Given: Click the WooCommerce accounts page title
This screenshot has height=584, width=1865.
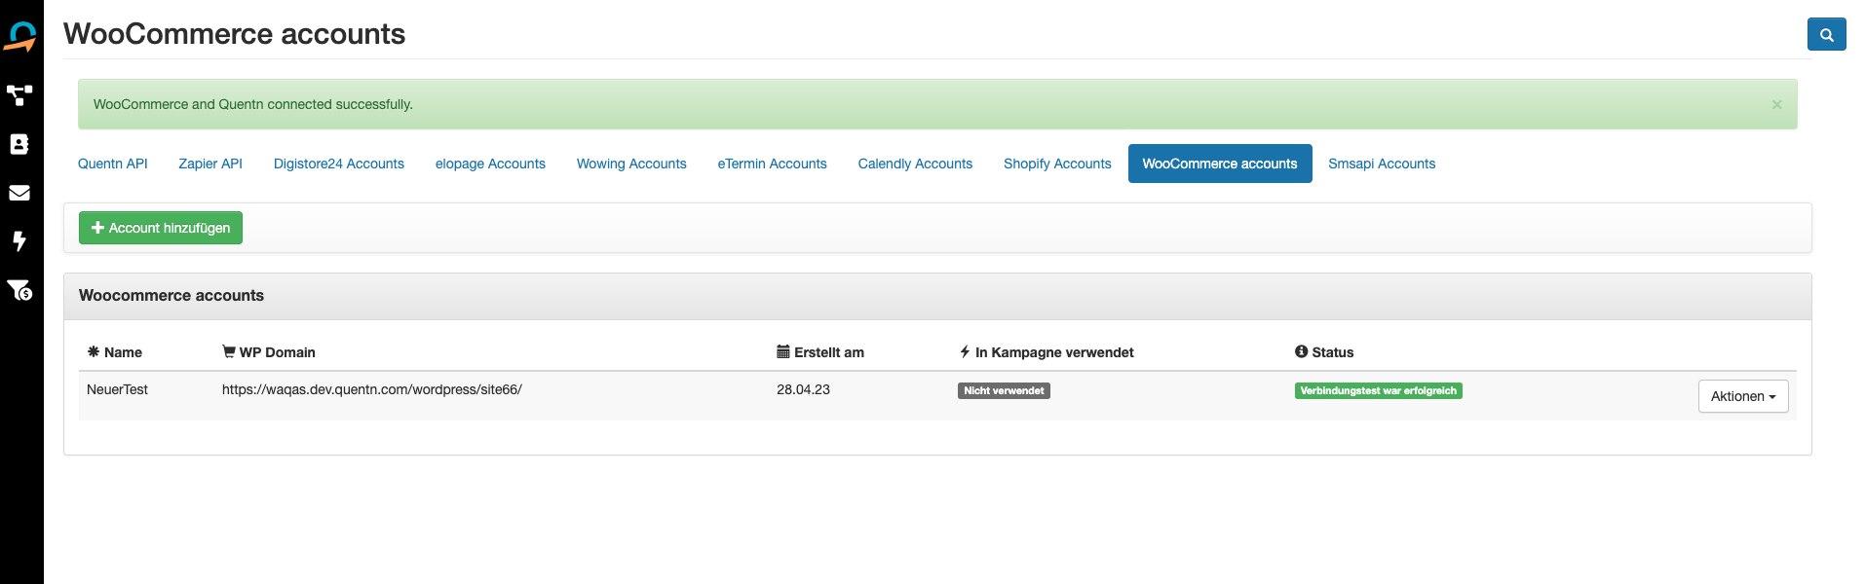Looking at the screenshot, I should click(x=235, y=34).
